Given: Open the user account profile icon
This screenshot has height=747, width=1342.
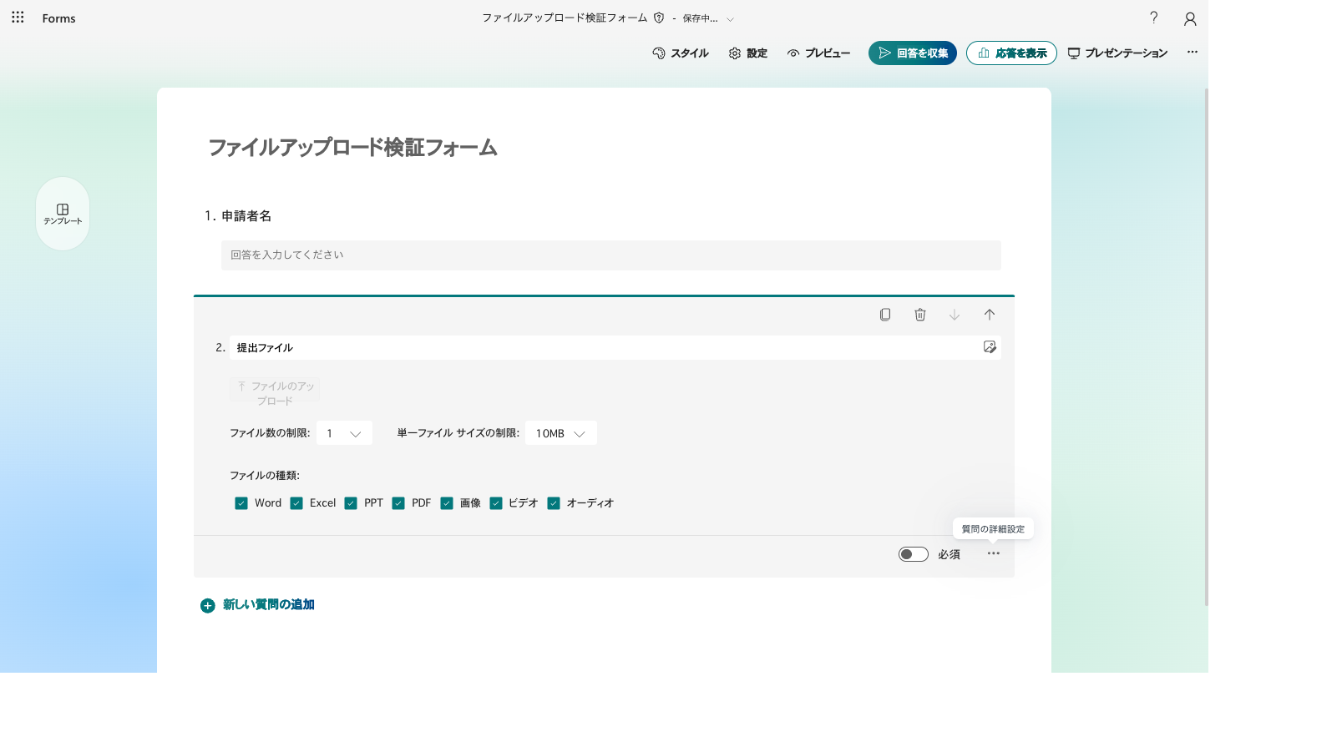Looking at the screenshot, I should pyautogui.click(x=1190, y=18).
